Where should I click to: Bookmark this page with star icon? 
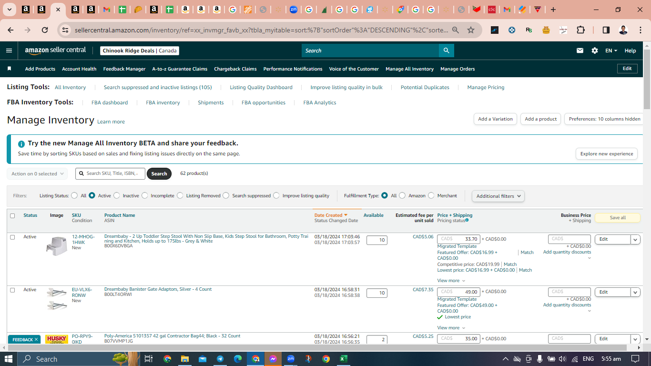point(471,30)
